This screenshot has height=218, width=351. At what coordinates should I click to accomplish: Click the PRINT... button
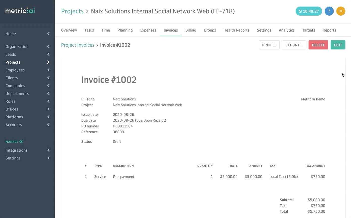[269, 45]
